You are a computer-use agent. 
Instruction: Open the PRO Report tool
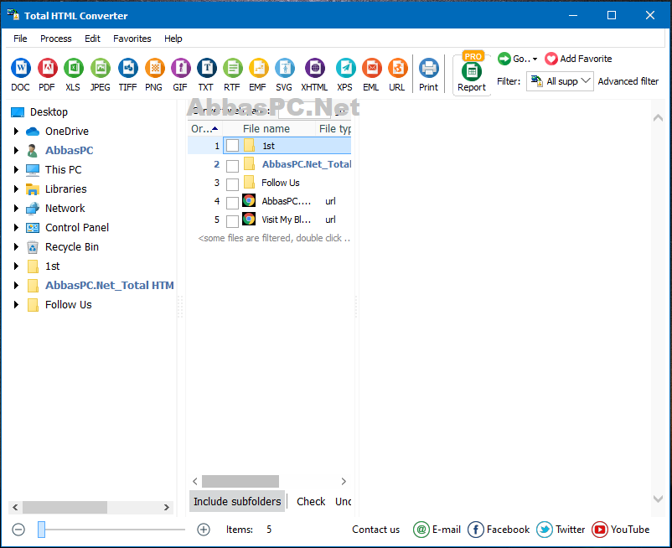click(472, 74)
